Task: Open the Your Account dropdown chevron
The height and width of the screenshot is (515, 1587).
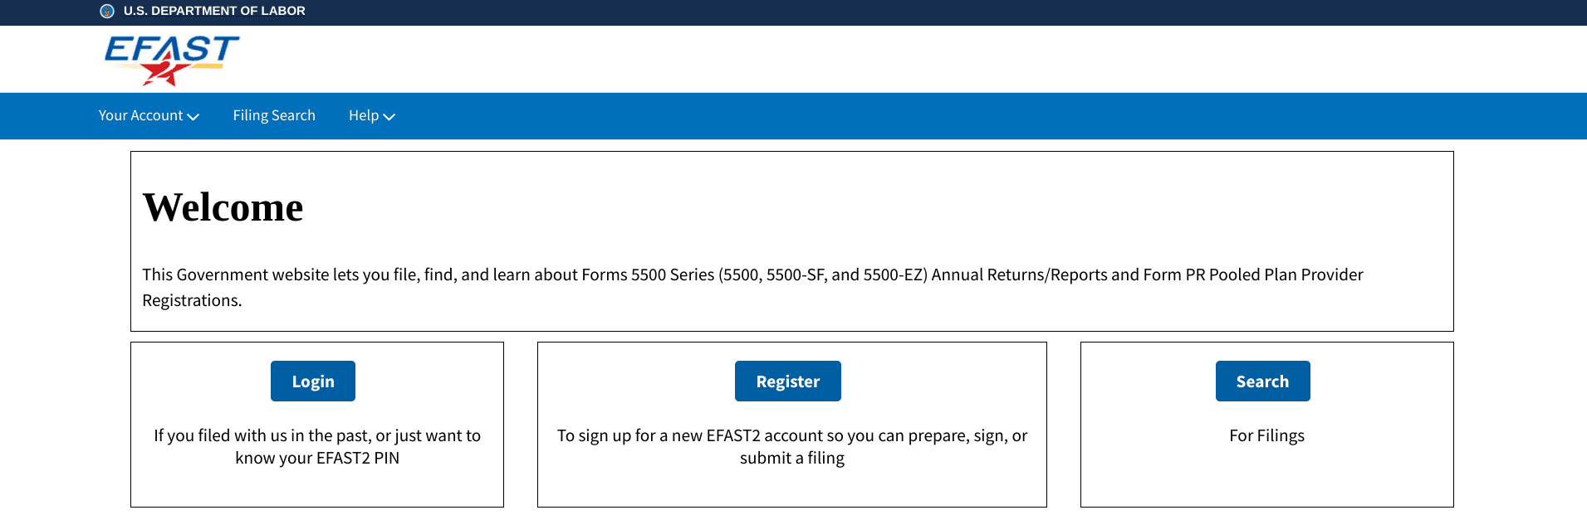Action: pos(194,116)
